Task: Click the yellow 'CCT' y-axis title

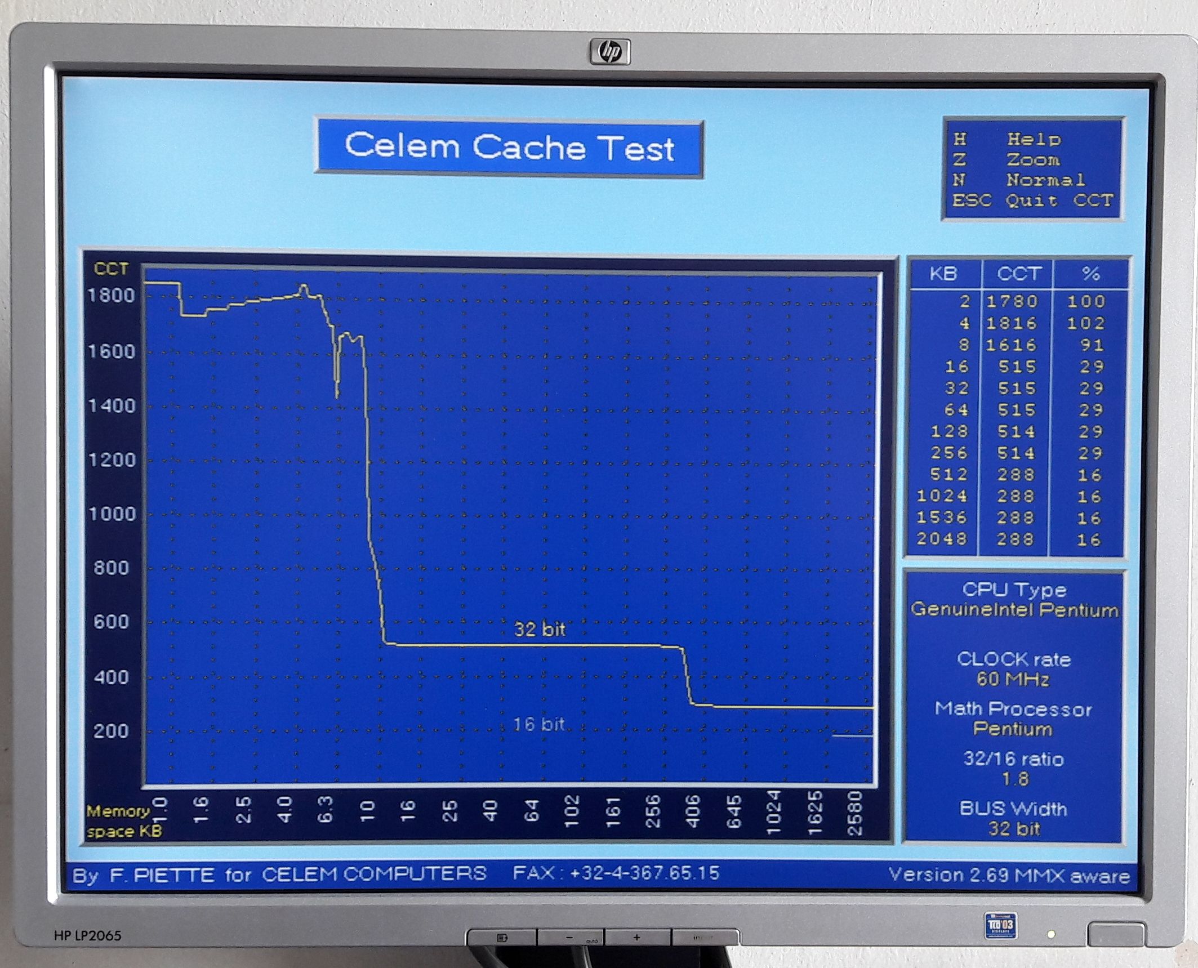Action: pyautogui.click(x=111, y=269)
